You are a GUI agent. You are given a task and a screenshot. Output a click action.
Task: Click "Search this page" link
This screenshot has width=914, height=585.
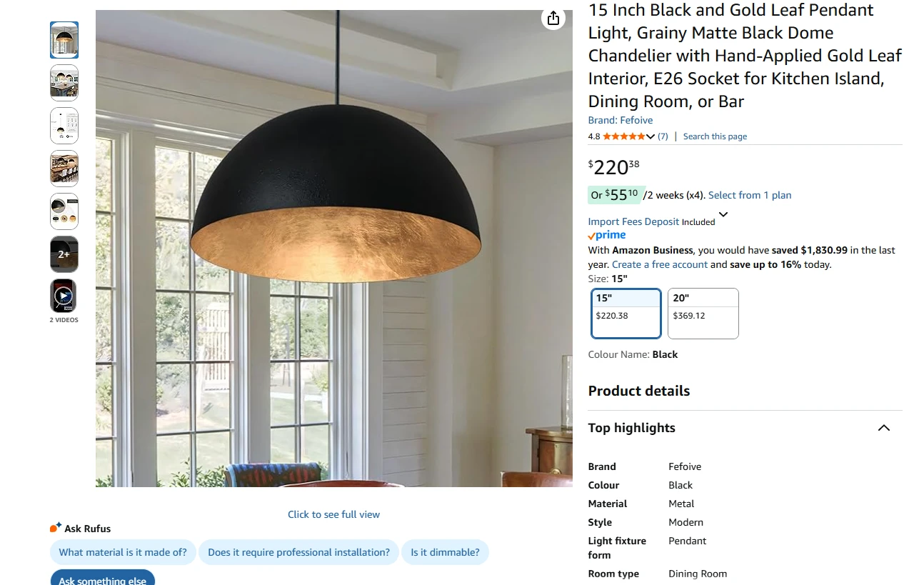click(715, 136)
